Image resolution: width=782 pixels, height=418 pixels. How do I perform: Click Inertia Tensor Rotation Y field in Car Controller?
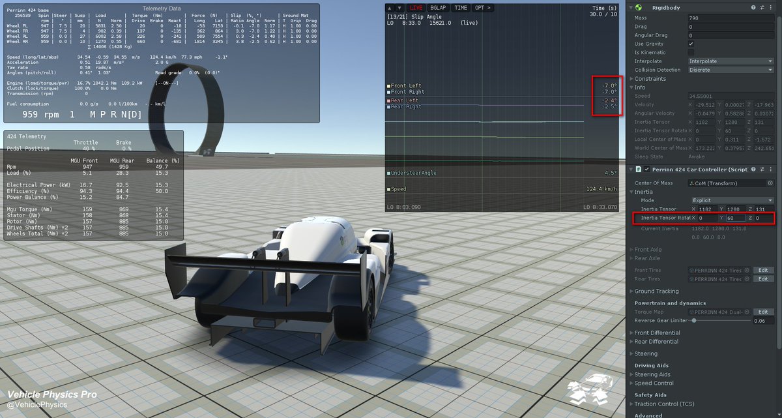coord(735,218)
